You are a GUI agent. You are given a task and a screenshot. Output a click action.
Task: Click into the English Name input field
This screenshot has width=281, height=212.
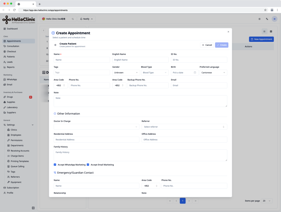point(140,60)
